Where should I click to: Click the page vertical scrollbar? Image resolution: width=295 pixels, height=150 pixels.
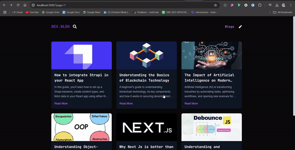[x=294, y=66]
